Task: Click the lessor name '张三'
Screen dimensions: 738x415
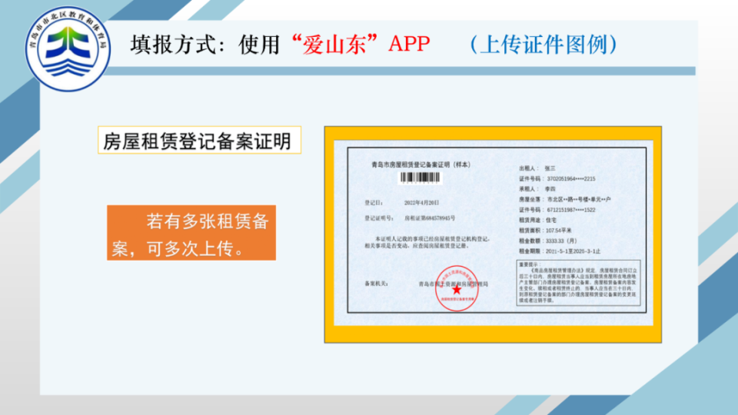Action: pos(550,168)
